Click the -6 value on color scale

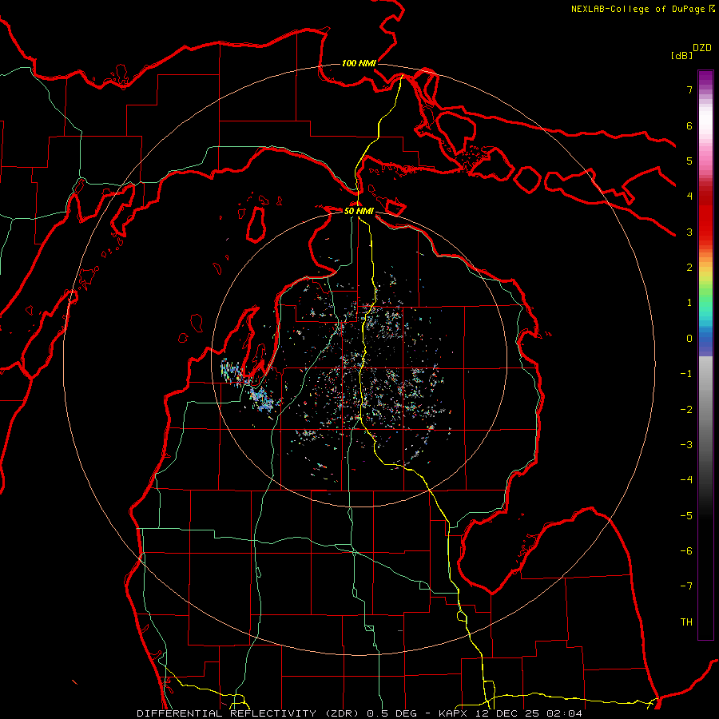686,551
